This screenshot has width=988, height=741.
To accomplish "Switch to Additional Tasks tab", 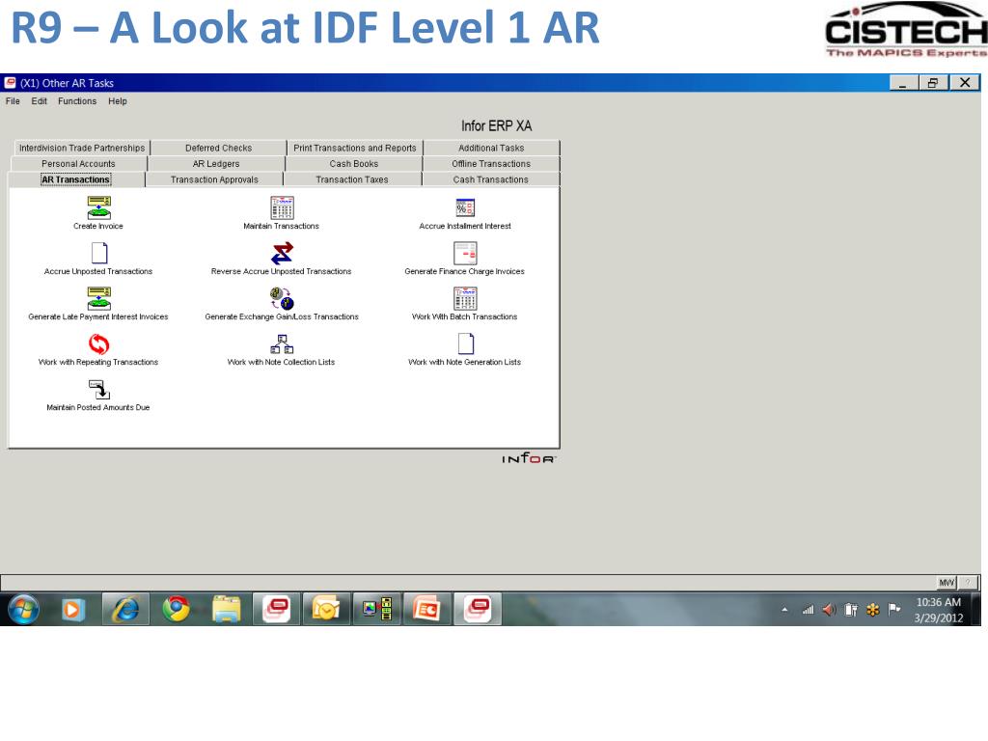I will [x=491, y=148].
